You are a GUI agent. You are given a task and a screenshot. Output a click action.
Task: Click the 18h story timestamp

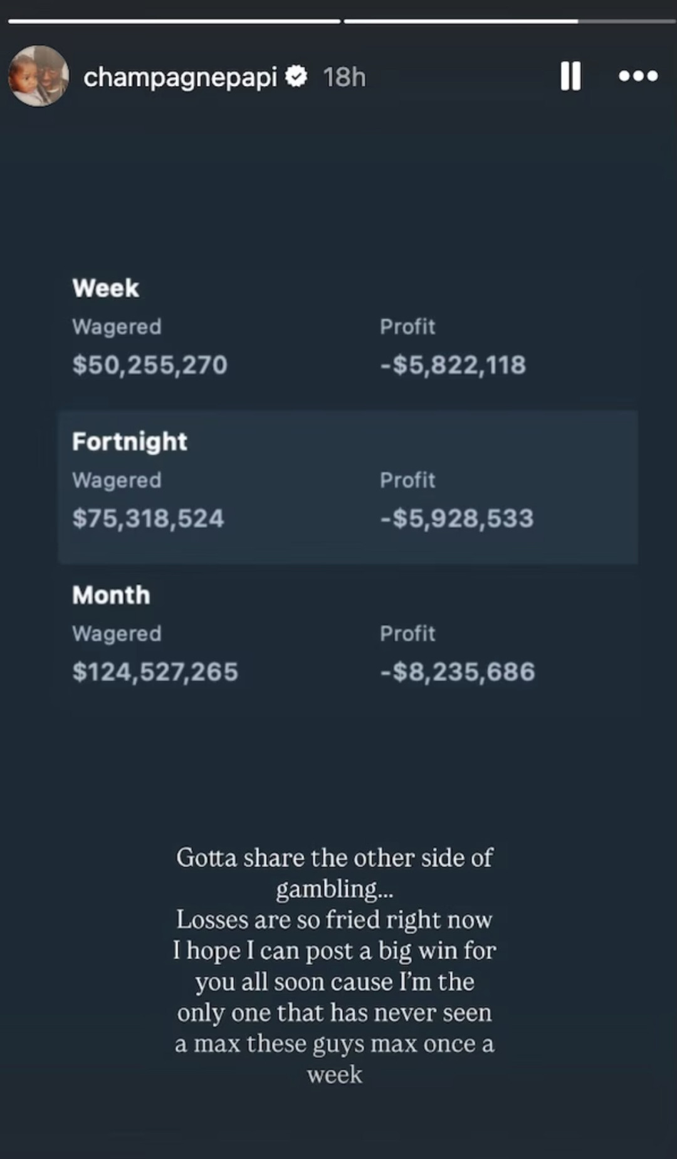pyautogui.click(x=344, y=77)
